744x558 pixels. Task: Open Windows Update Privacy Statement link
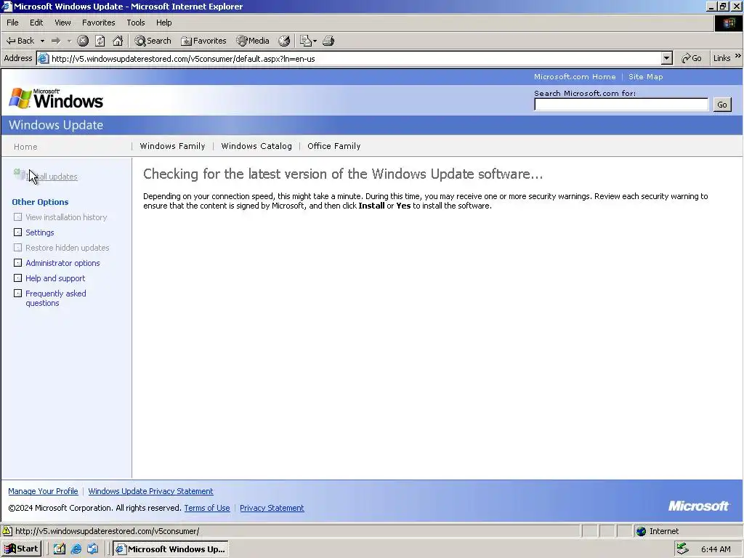(150, 491)
